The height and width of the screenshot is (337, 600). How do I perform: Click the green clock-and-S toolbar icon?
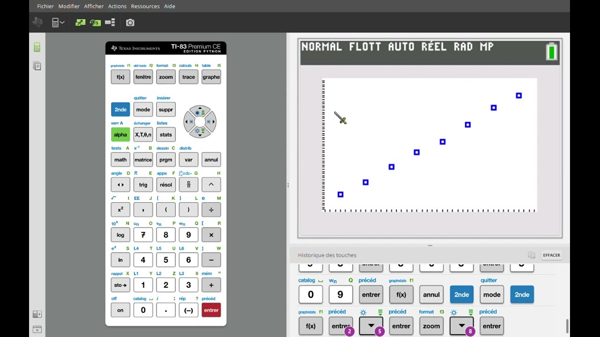coord(95,22)
